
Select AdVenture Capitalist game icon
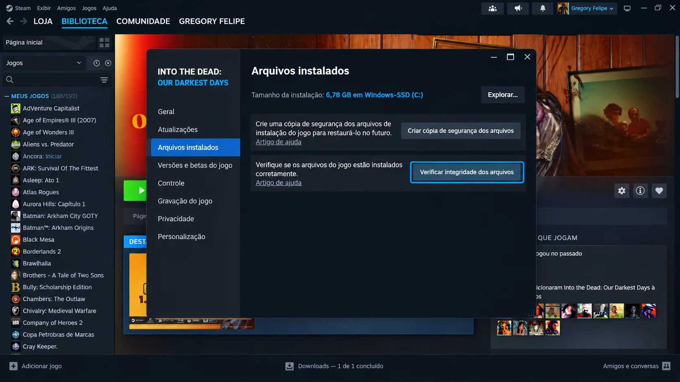15,108
